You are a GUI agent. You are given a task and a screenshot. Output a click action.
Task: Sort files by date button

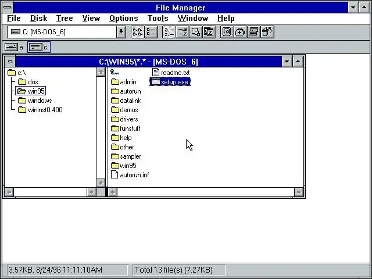[x=209, y=32]
